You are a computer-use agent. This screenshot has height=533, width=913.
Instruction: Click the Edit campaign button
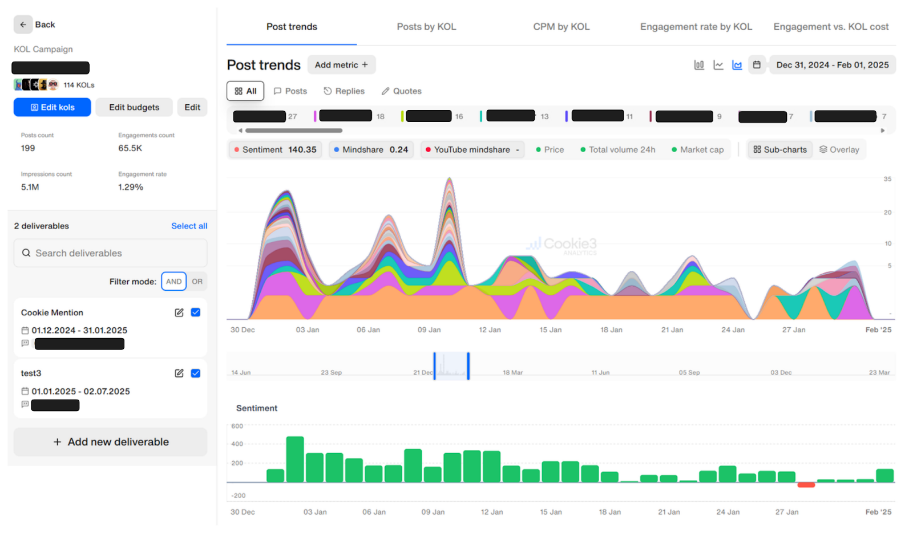pyautogui.click(x=192, y=107)
